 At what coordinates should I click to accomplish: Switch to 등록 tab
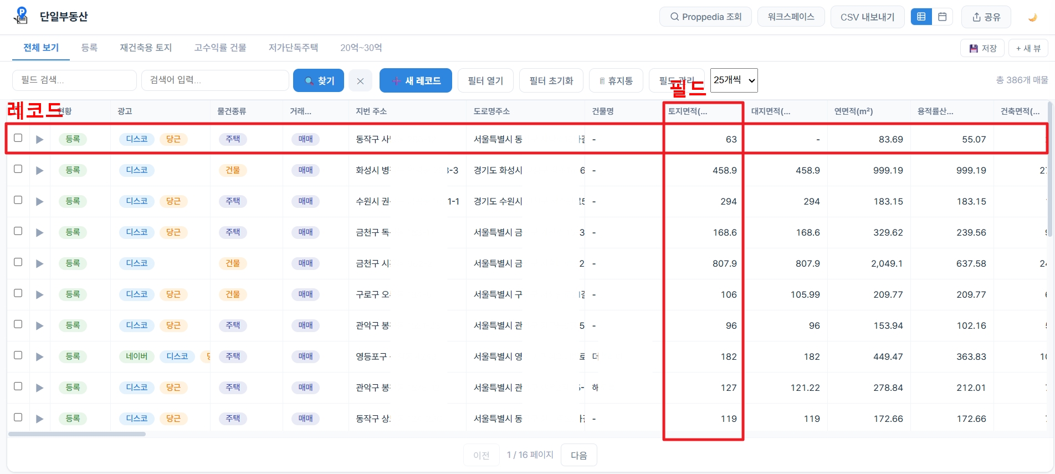(89, 48)
